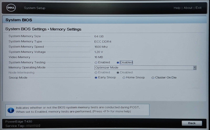Click the 16 MB value
The width and height of the screenshot is (210, 130).
pos(99,57)
